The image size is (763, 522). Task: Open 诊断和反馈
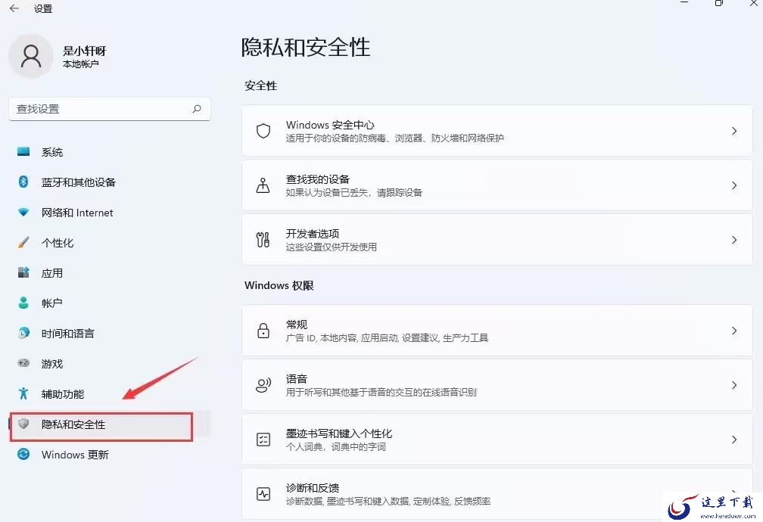coord(497,494)
